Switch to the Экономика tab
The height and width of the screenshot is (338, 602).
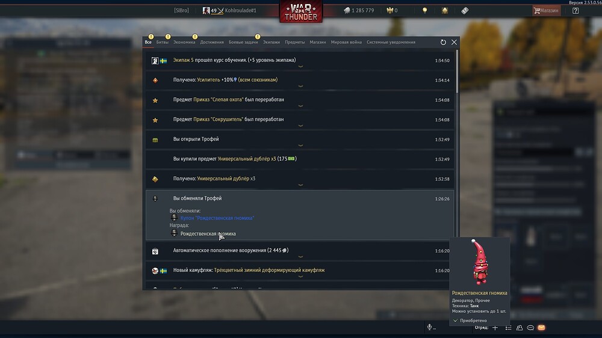pyautogui.click(x=184, y=42)
